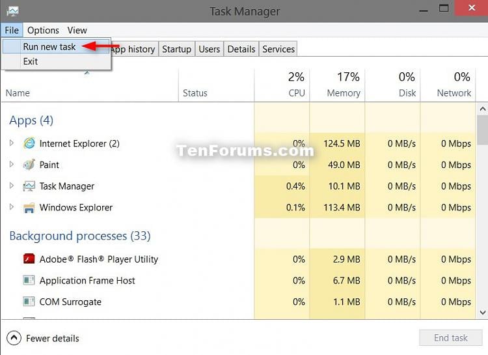
Task: Select Adobe Flash Player Utility process
Action: tap(99, 259)
